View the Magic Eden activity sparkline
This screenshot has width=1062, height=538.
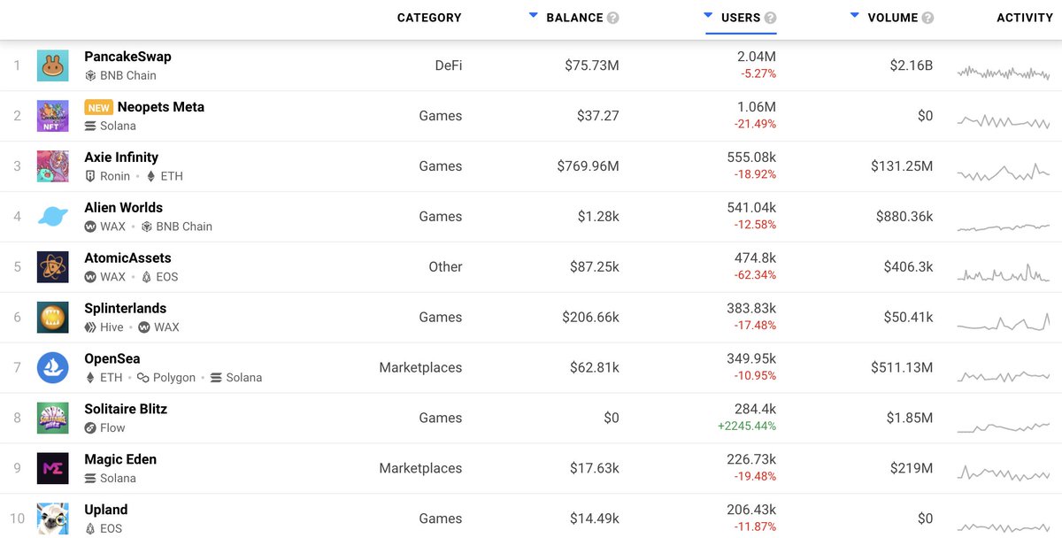tap(1004, 473)
